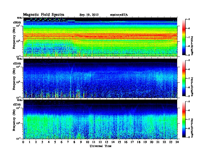Click the dD/dt panel color scale bar
The width and height of the screenshot is (211, 163).
[184, 78]
